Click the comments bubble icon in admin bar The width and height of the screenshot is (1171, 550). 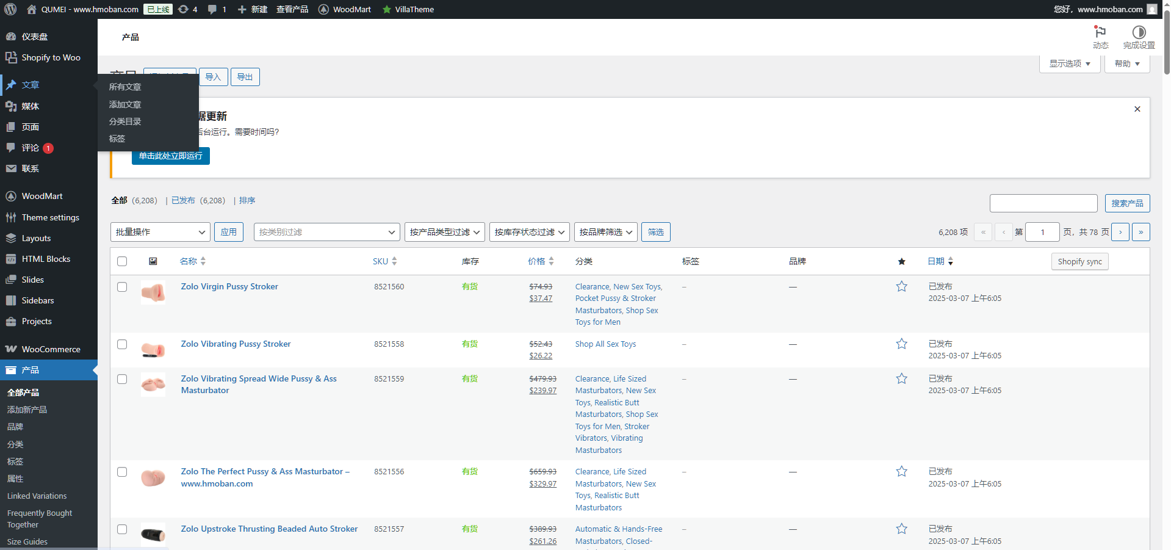coord(212,9)
